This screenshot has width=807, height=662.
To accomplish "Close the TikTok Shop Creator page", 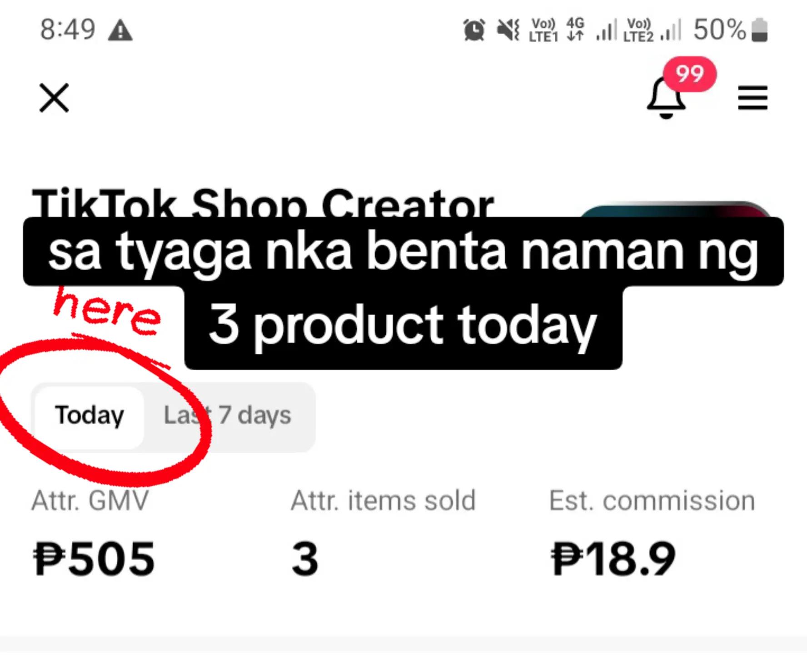I will 54,98.
